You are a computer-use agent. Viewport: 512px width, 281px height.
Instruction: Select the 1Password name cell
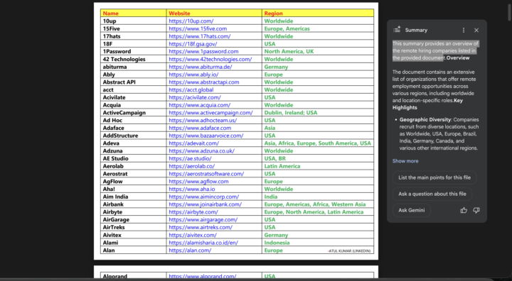pyautogui.click(x=133, y=52)
